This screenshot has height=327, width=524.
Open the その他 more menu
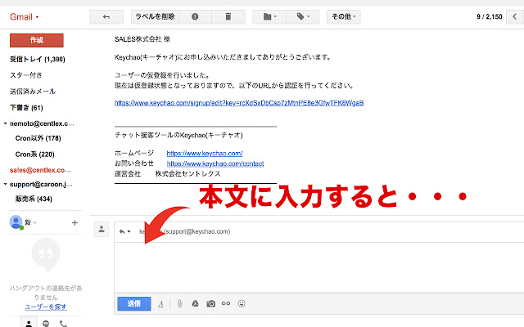click(344, 16)
